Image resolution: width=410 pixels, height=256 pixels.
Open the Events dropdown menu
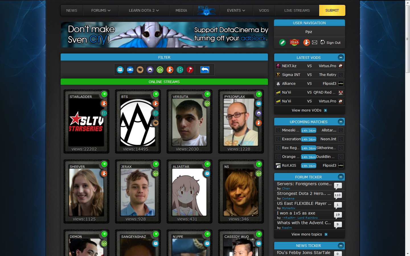(x=236, y=11)
